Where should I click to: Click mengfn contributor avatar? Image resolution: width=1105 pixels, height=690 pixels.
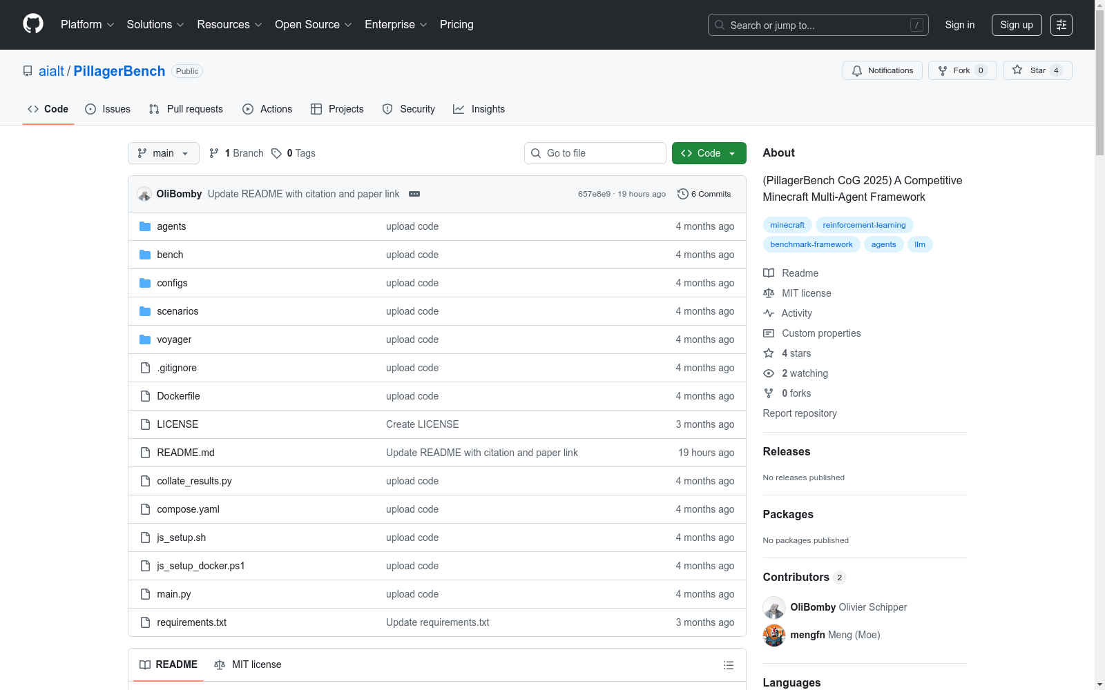[774, 635]
